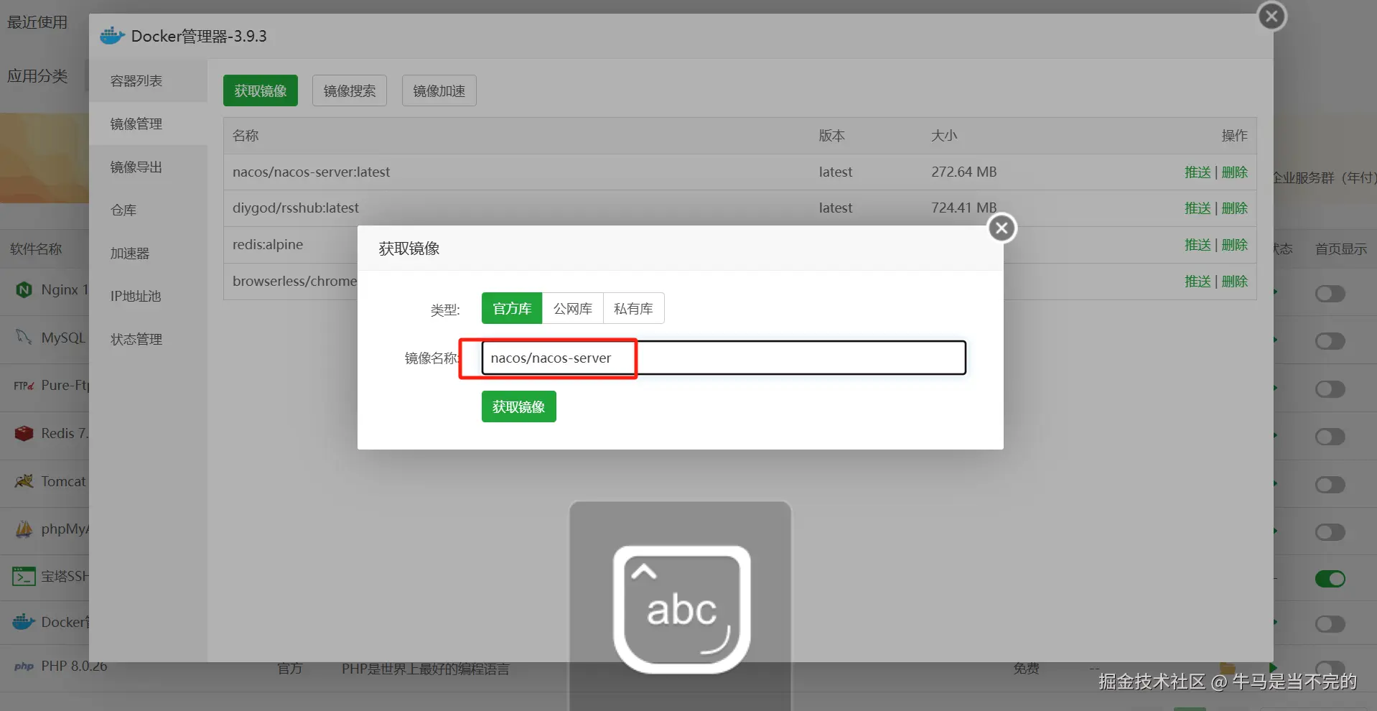Image resolution: width=1377 pixels, height=711 pixels.
Task: Select 公网库 repository type
Action: click(x=573, y=308)
